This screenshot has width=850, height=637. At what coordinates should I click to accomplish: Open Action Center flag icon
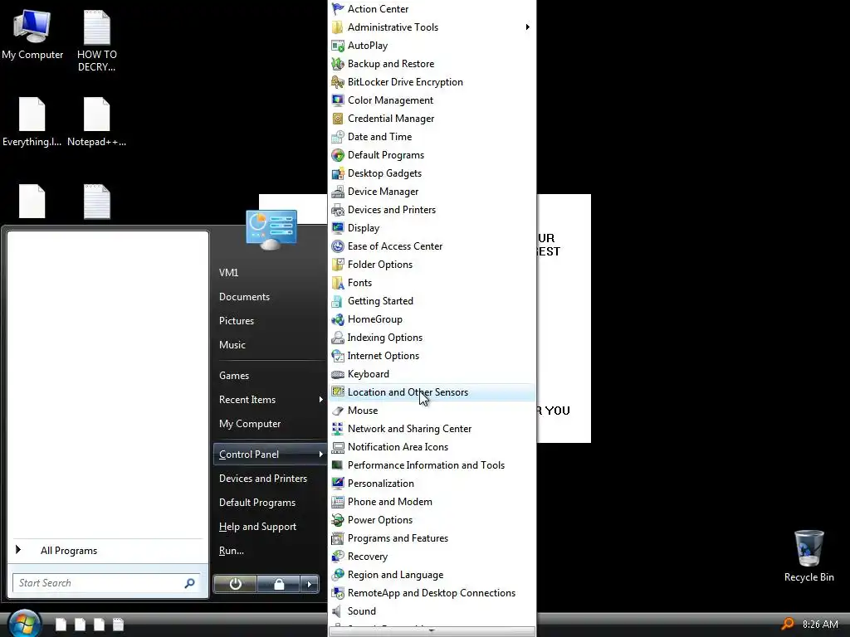338,8
